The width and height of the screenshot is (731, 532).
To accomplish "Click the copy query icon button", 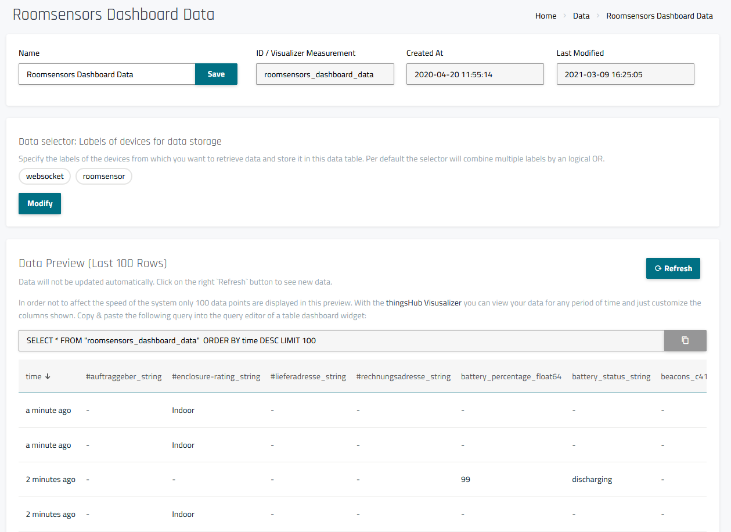I will (685, 340).
